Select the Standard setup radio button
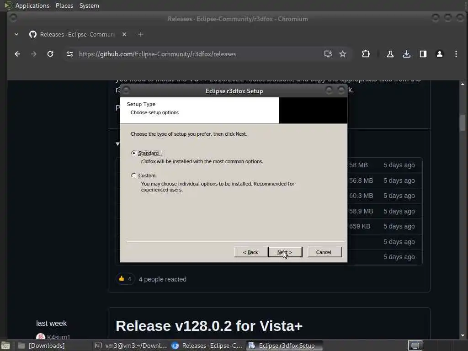 [133, 153]
